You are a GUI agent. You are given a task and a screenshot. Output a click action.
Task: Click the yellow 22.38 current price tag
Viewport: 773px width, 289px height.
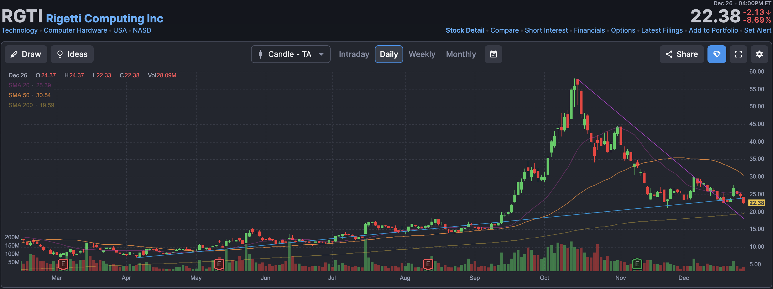tap(756, 203)
